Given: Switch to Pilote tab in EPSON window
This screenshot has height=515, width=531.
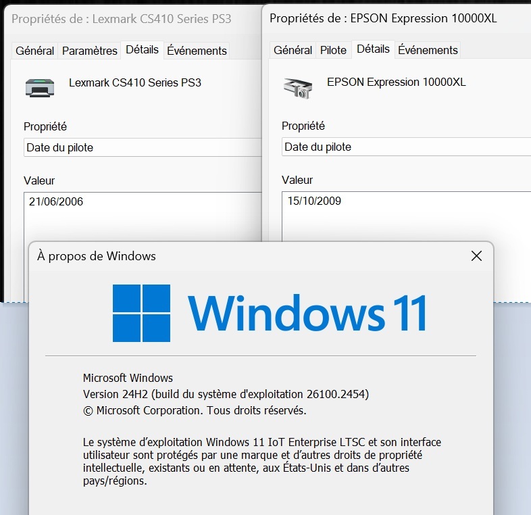Looking at the screenshot, I should [x=333, y=50].
